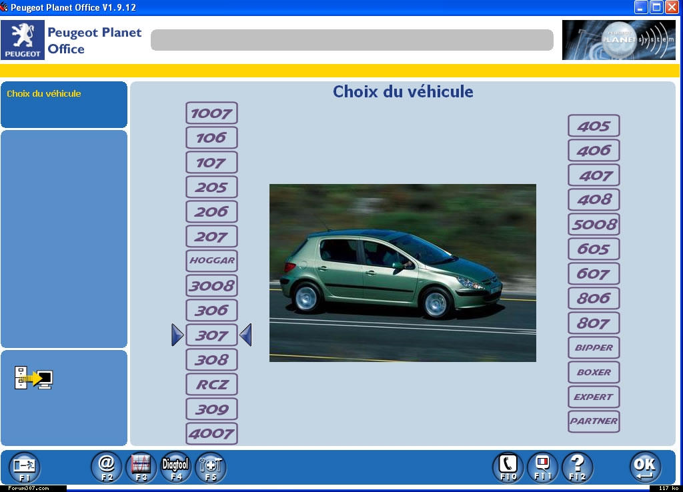Click the green 307 car photo

pos(403,273)
